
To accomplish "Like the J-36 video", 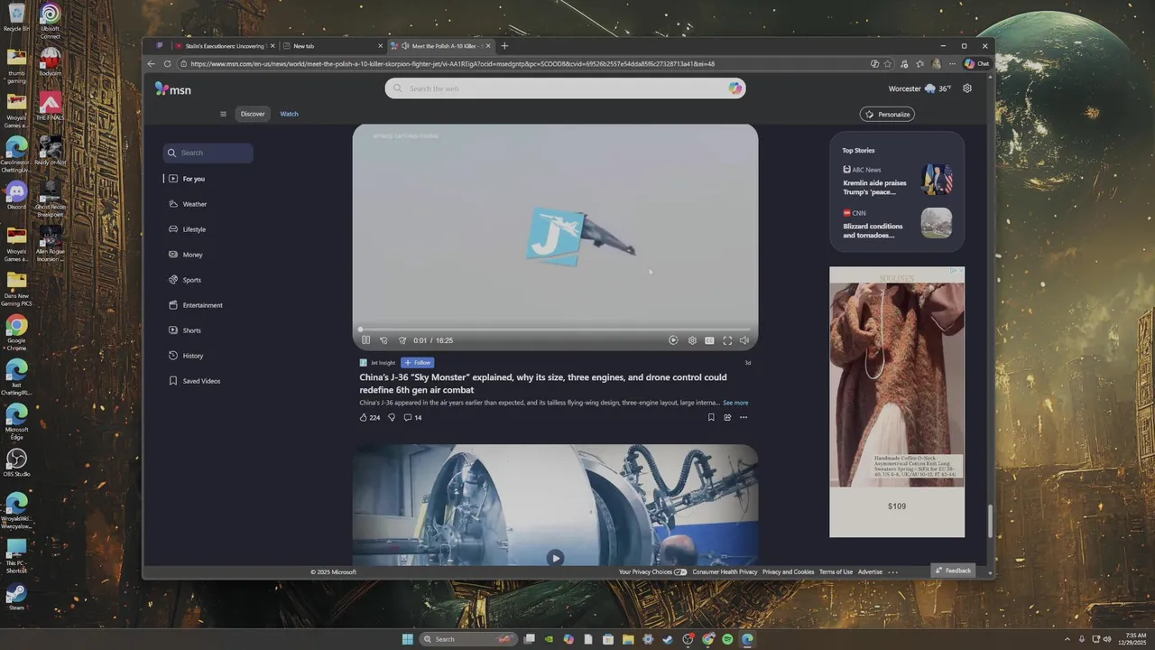I will click(369, 417).
